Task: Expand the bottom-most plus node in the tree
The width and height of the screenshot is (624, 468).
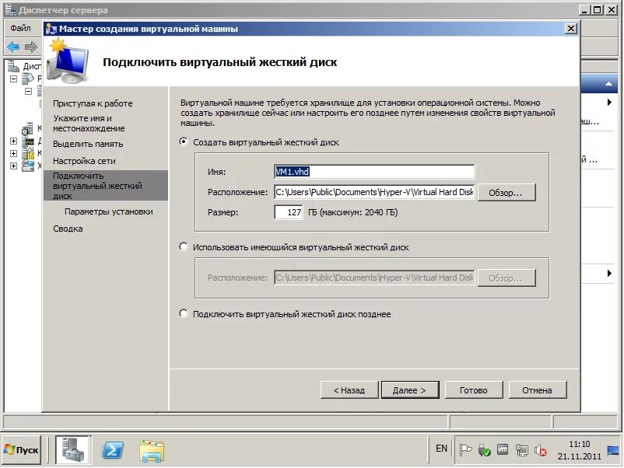Action: coord(13,166)
